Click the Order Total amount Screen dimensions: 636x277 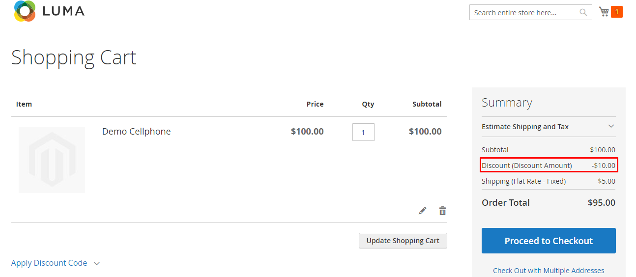602,203
